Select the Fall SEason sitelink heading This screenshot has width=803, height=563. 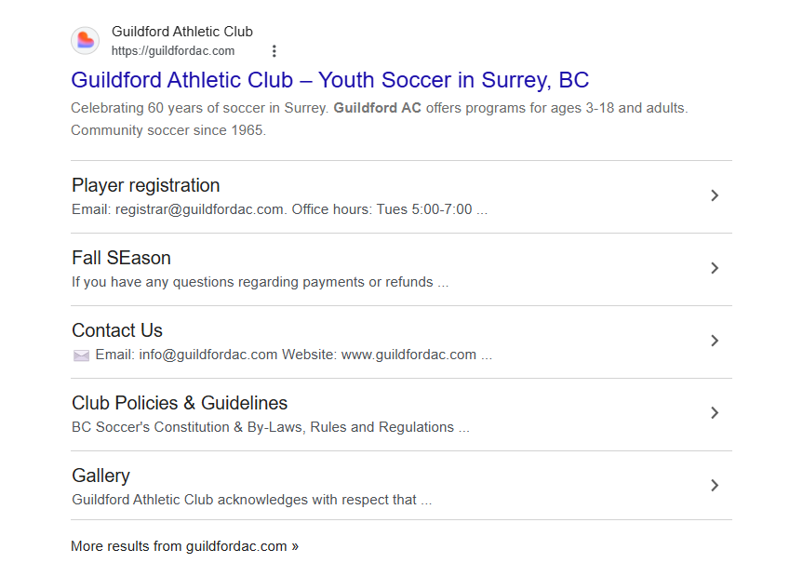tap(121, 258)
